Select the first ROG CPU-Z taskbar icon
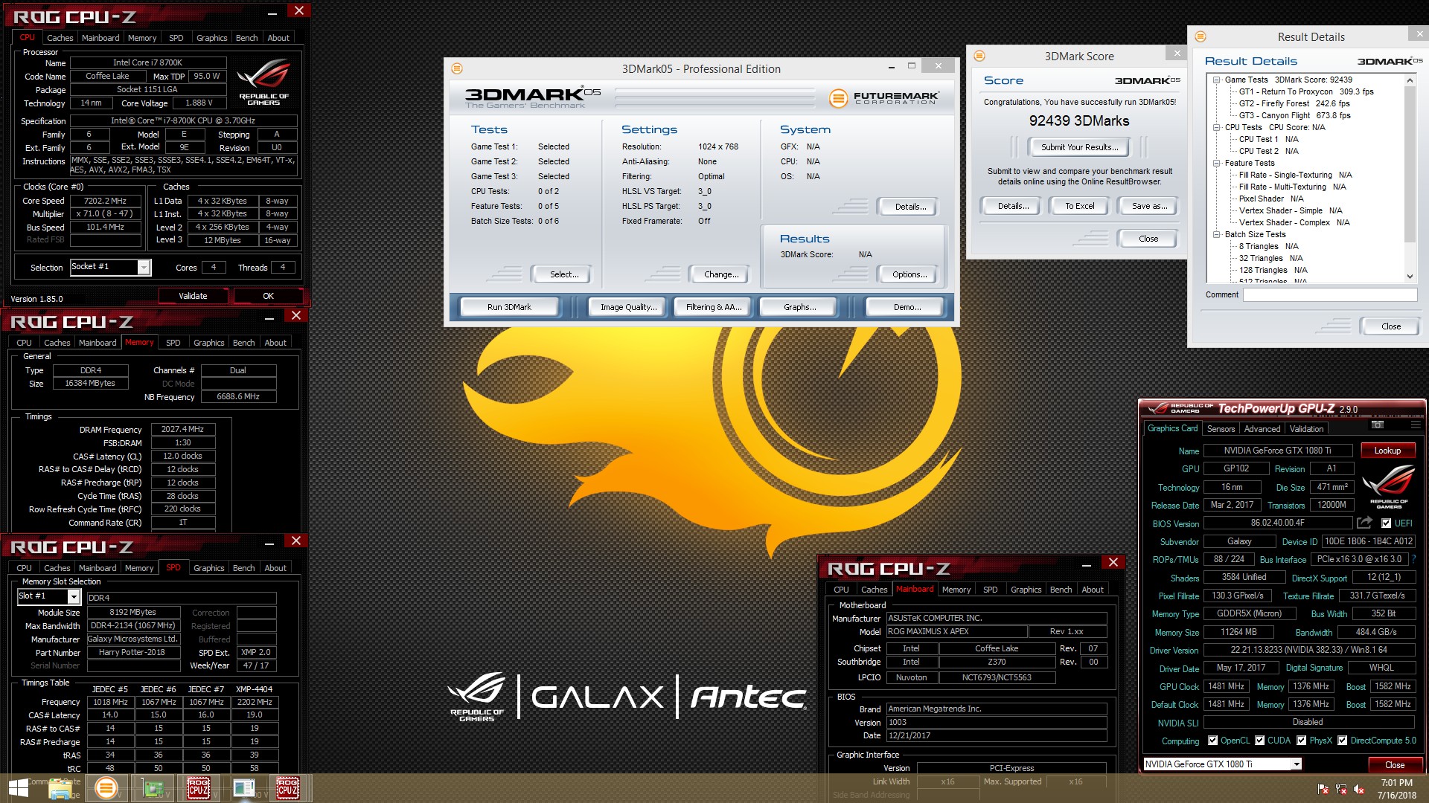 pyautogui.click(x=198, y=788)
